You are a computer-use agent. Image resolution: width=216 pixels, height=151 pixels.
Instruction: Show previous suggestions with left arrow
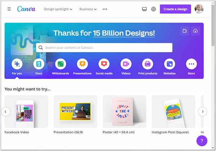click(x=6, y=112)
